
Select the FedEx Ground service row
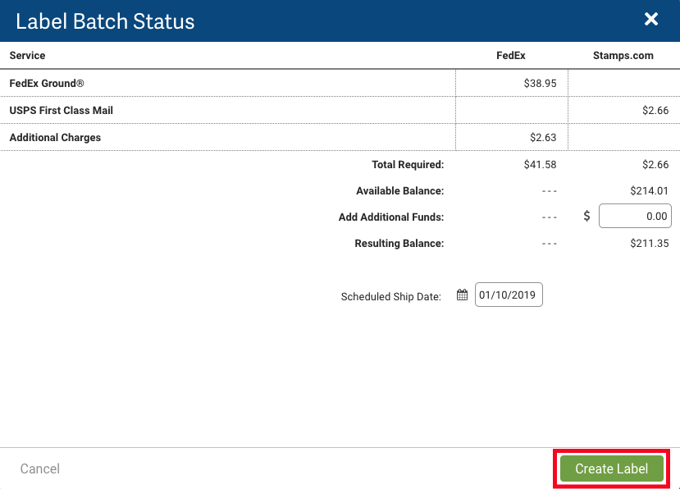[47, 84]
